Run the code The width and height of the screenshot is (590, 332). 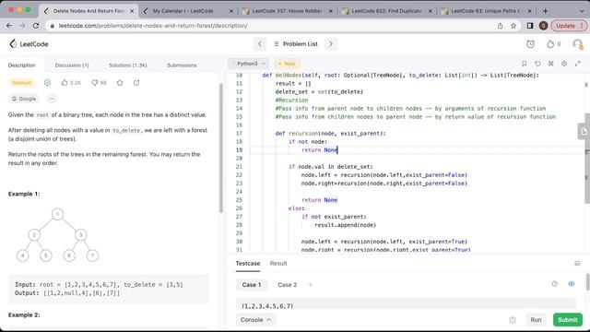[x=536, y=320]
